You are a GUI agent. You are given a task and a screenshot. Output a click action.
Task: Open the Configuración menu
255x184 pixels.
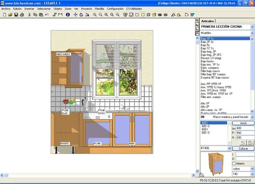tap(115, 9)
